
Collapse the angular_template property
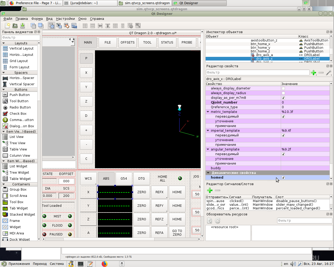[208, 149]
